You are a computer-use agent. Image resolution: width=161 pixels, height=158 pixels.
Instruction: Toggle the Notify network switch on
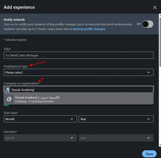[148, 24]
